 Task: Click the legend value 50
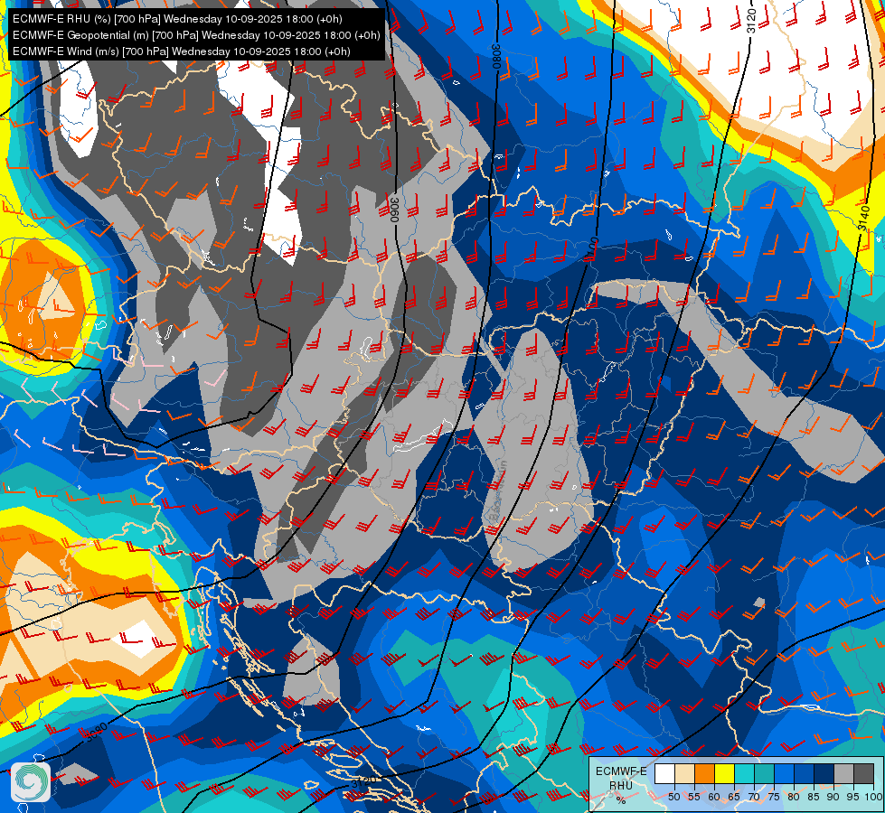[673, 797]
